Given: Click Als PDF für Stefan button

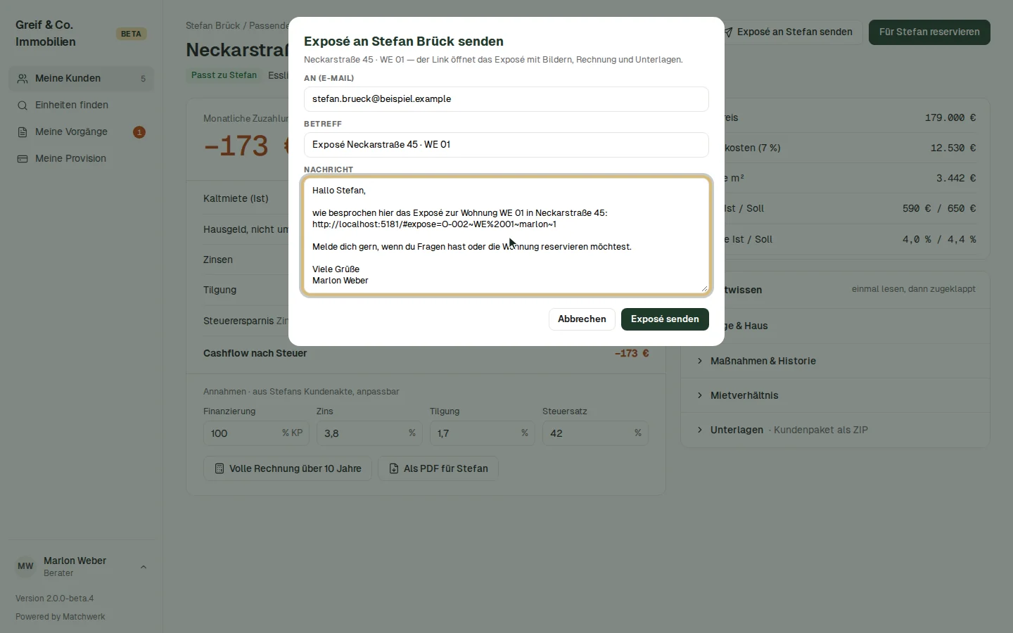Looking at the screenshot, I should pyautogui.click(x=438, y=468).
